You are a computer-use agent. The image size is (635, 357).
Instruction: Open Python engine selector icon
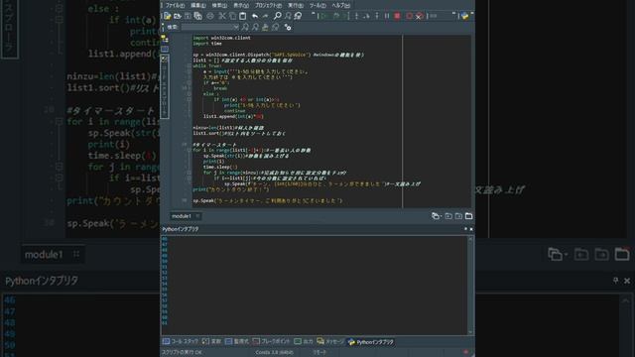465,16
